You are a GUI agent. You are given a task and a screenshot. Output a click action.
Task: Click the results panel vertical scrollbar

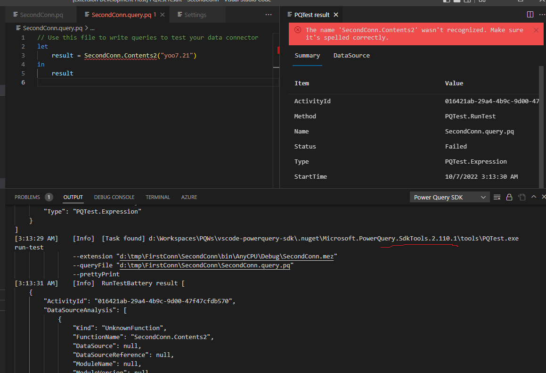tap(541, 127)
